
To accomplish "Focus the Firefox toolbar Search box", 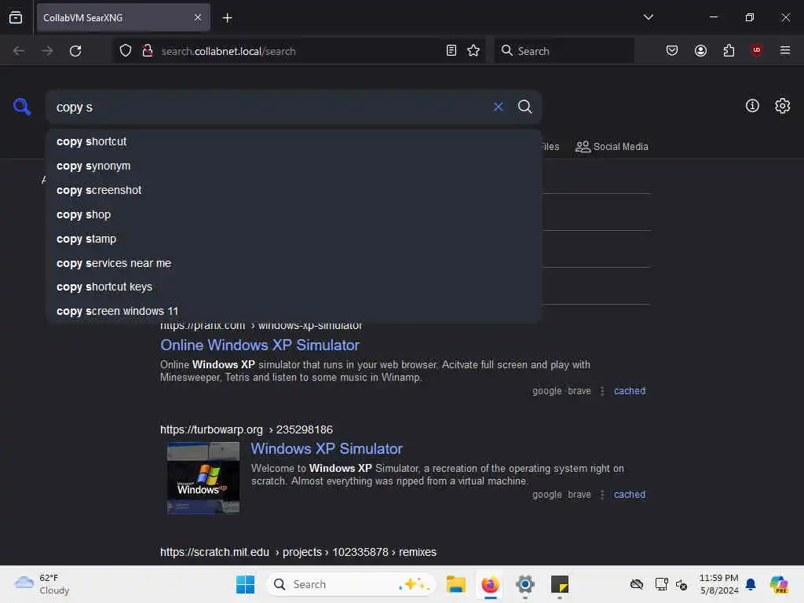I will pos(564,51).
